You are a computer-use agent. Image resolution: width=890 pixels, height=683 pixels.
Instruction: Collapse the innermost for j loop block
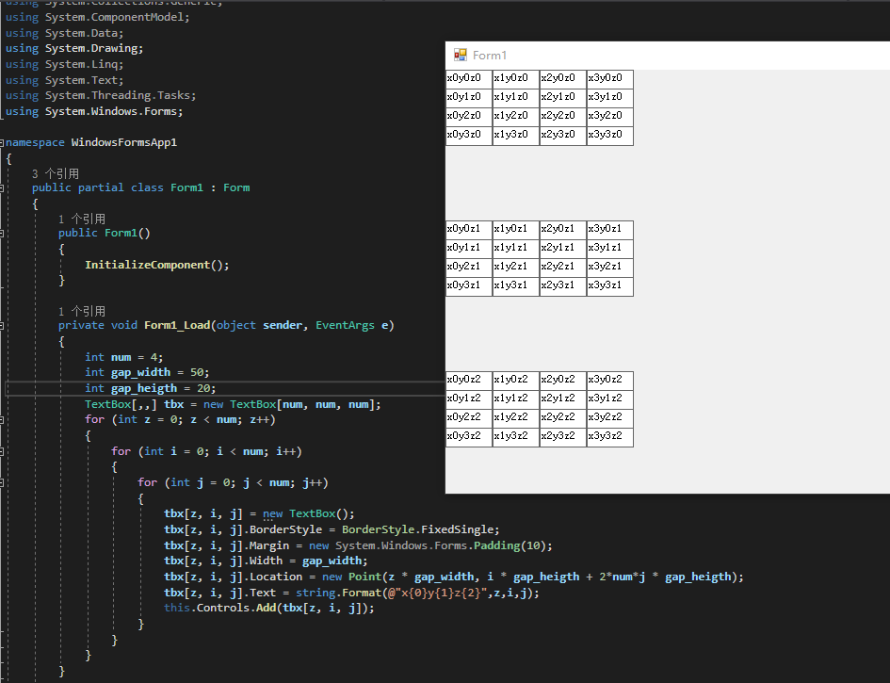pos(2,483)
